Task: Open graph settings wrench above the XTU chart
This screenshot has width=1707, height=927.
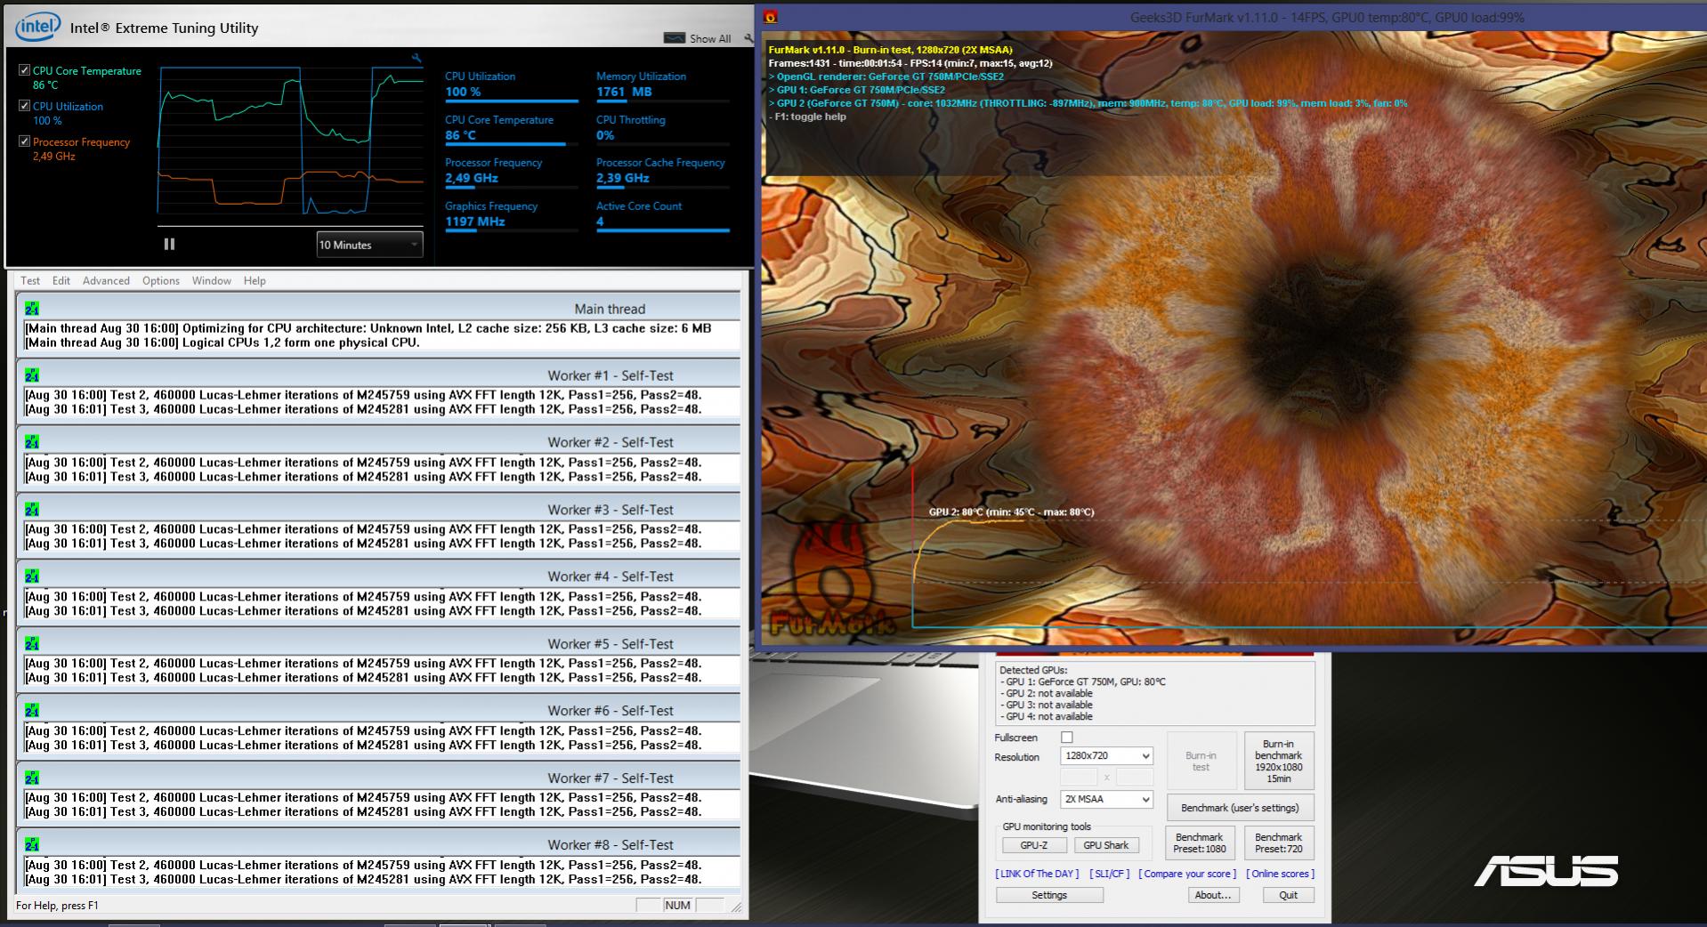Action: click(x=416, y=59)
